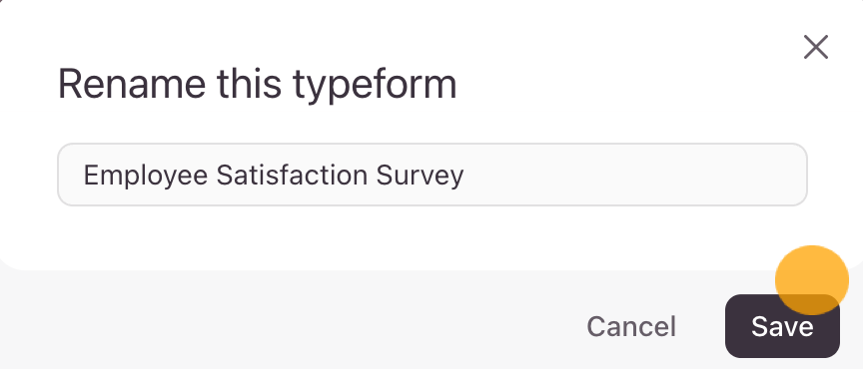This screenshot has width=863, height=369.
Task: Click the empty right side of name field
Action: coord(633,175)
